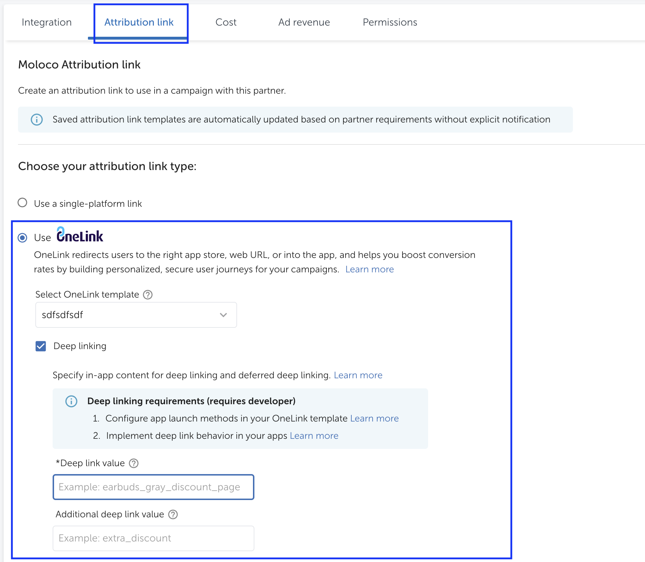Open the OneLink template dropdown
Viewport: 645px width, 562px height.
(x=136, y=315)
